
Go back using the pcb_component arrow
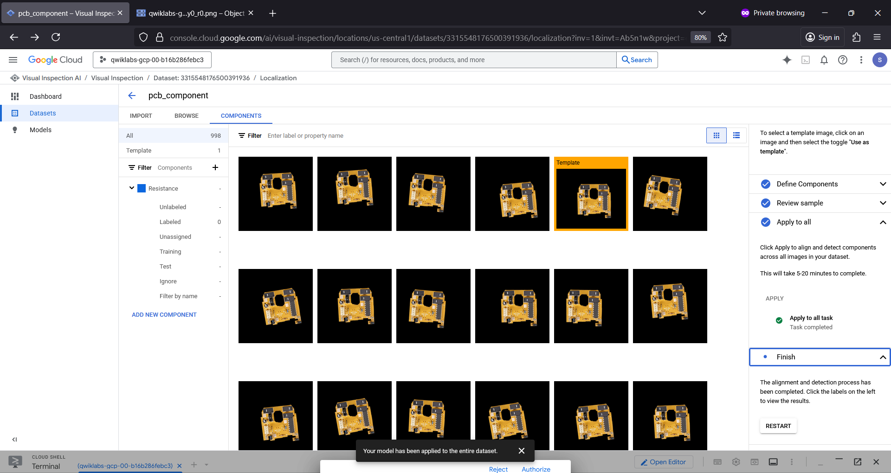pyautogui.click(x=132, y=96)
